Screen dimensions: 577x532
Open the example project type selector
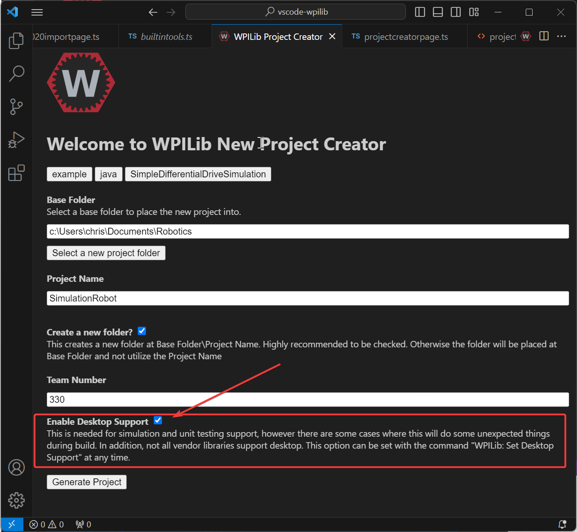(x=69, y=174)
